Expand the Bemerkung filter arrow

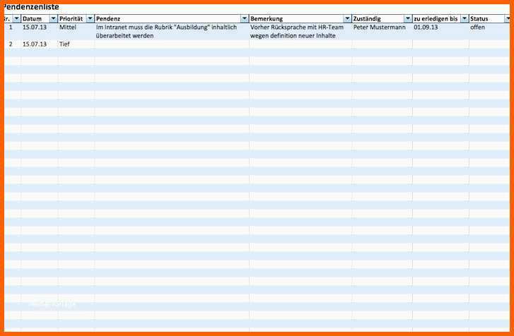[347, 18]
